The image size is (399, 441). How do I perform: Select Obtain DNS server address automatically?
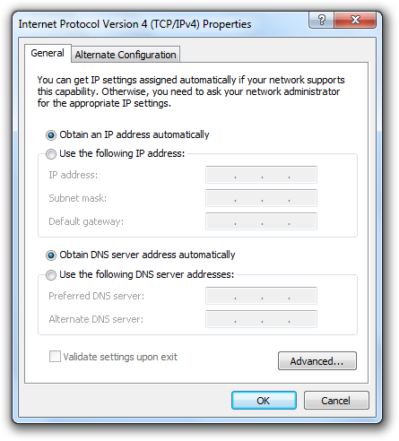[x=51, y=255]
